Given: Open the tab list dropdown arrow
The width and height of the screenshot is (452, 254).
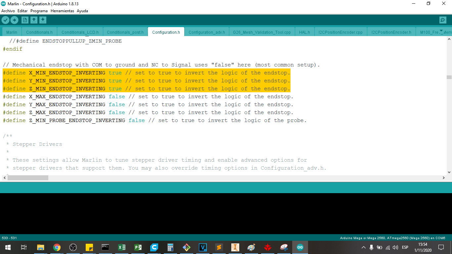Looking at the screenshot, I should [441, 31].
